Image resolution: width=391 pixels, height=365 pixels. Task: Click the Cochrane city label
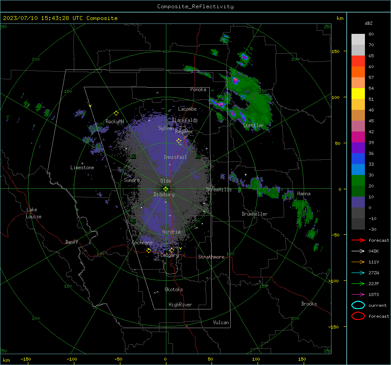coord(142,243)
